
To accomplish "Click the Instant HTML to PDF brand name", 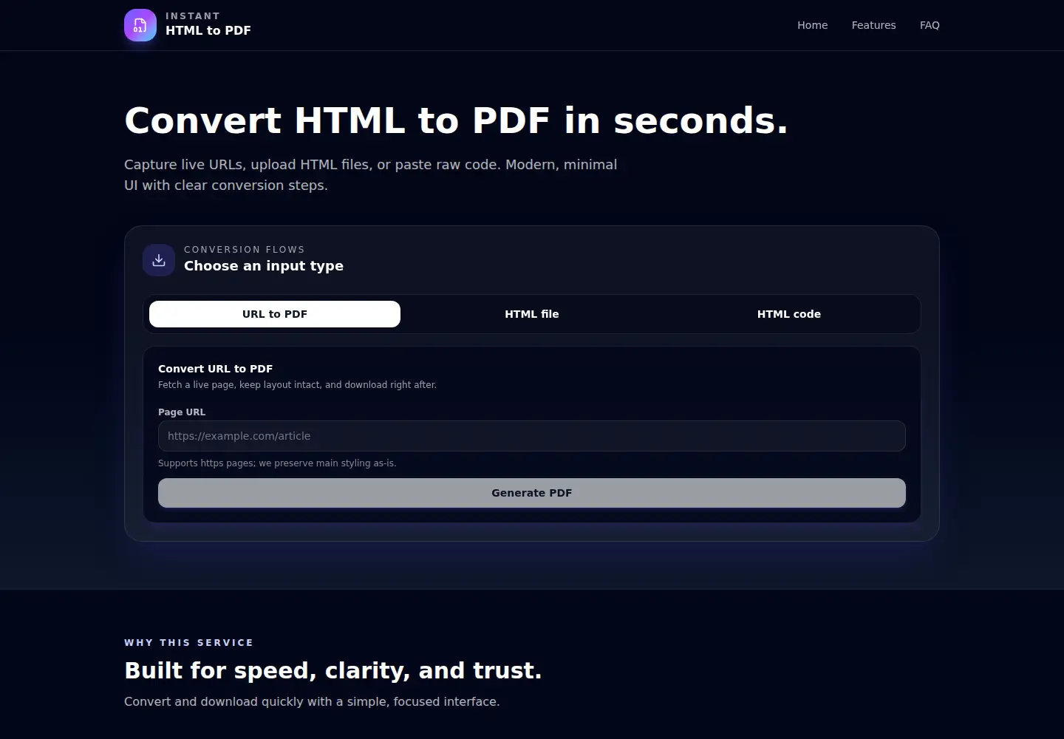I will point(208,24).
